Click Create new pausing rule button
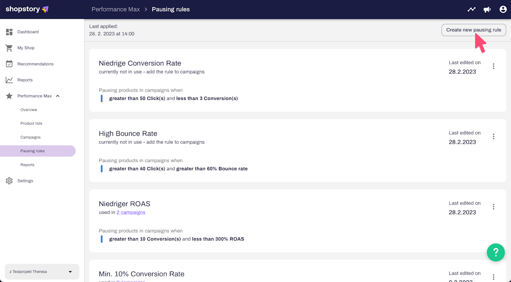 473,30
